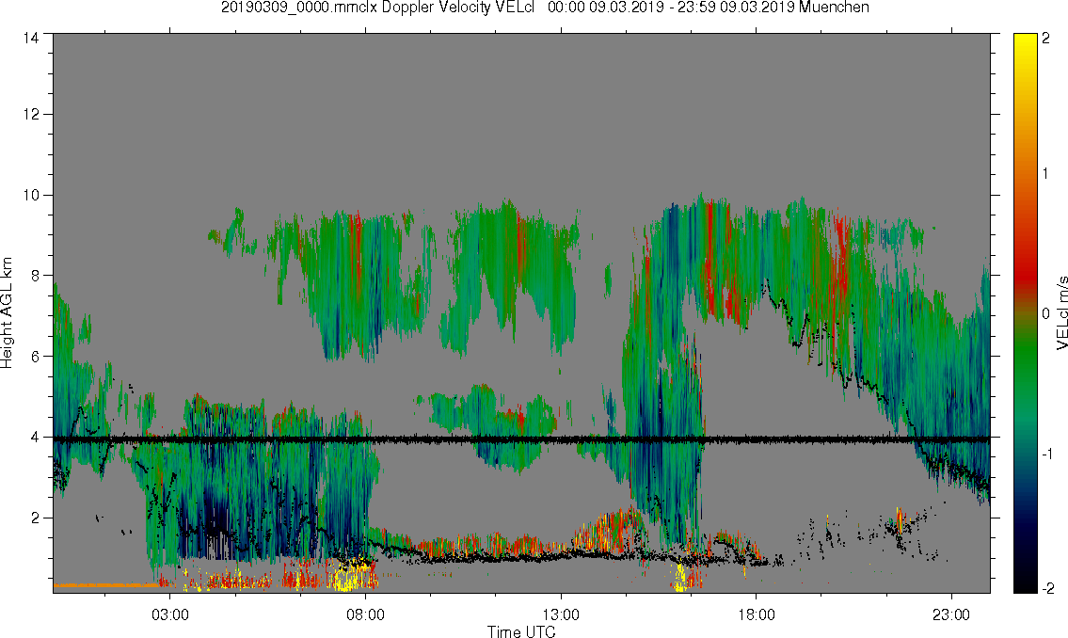Click the 03:00 tick label on time axis
Viewport: 1068px width, 638px height.
point(170,615)
